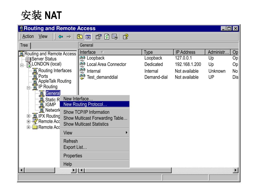Choose Refresh from context menu

pos(94,141)
